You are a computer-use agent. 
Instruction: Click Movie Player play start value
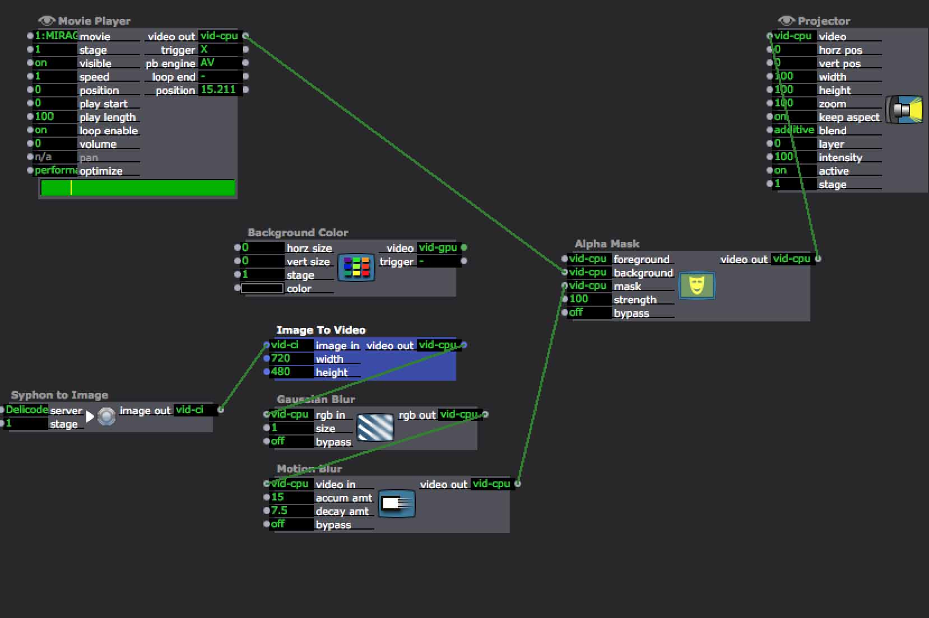pos(55,103)
